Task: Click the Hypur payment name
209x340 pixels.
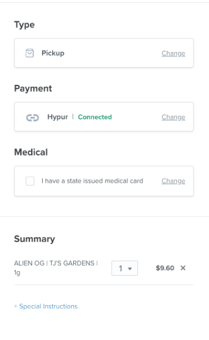Action: [x=58, y=117]
